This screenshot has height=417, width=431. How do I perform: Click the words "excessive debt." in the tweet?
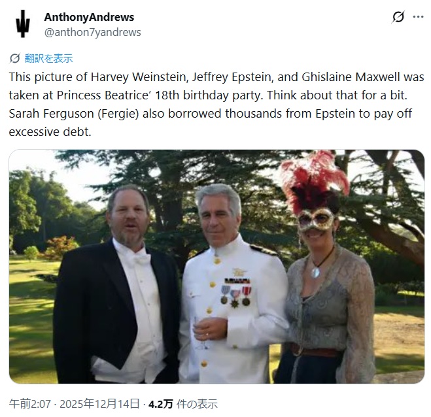tap(50, 132)
